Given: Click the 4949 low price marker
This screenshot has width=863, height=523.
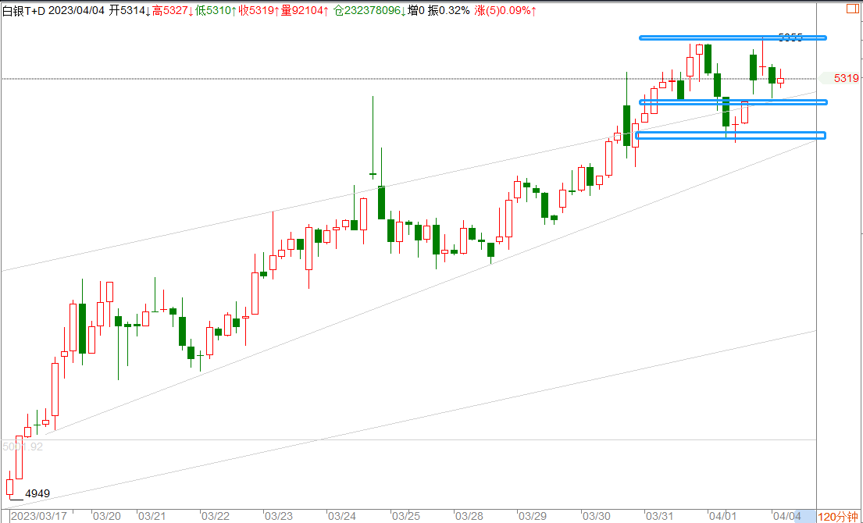Looking at the screenshot, I should coord(37,493).
